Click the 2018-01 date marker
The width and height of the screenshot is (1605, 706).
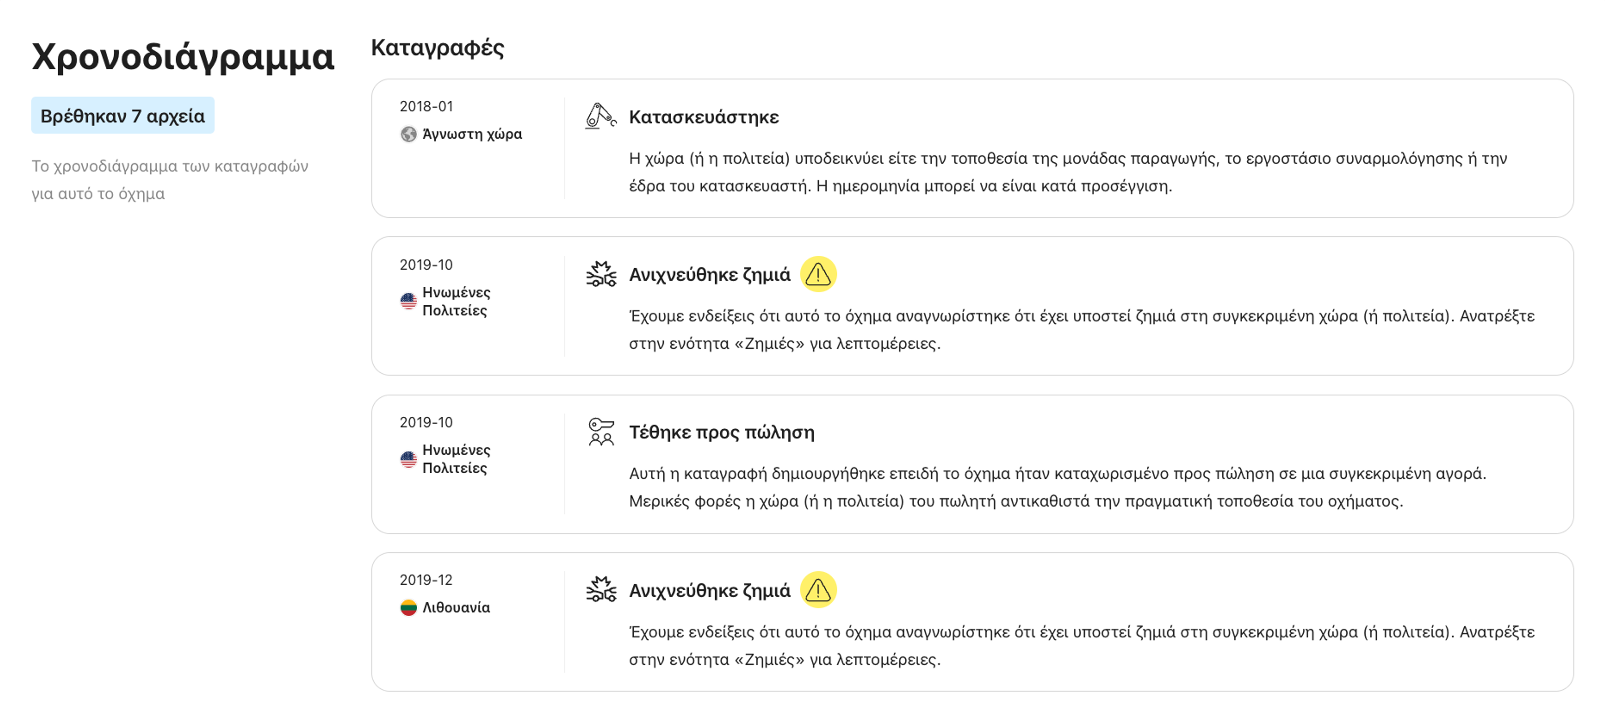click(426, 107)
